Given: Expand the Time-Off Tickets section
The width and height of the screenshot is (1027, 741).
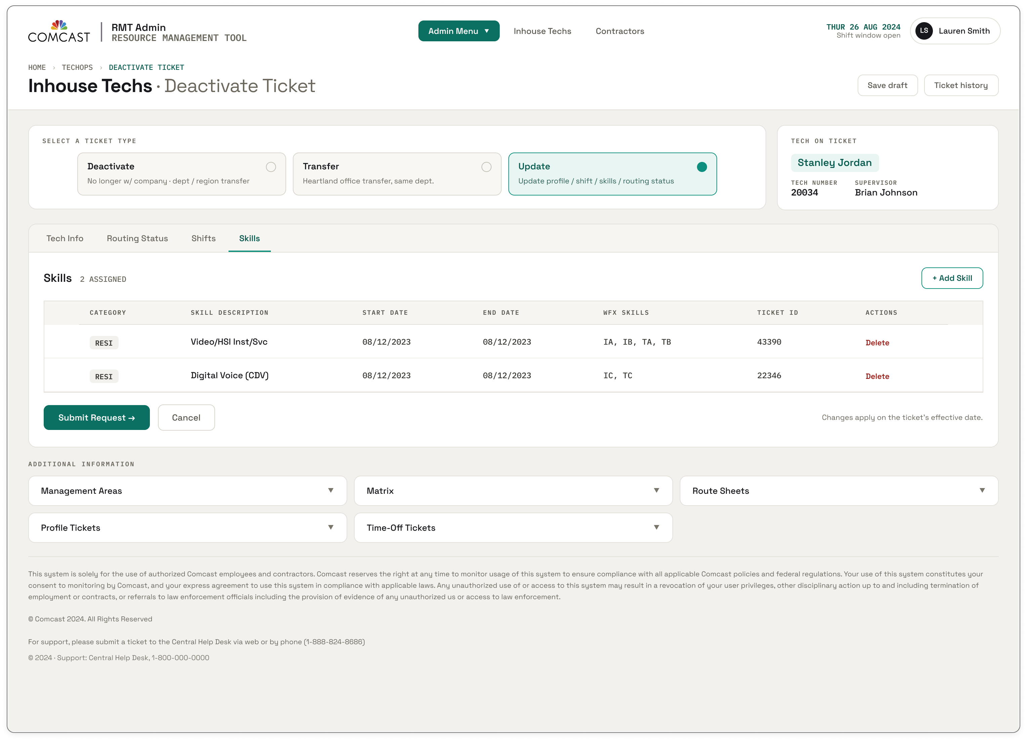Looking at the screenshot, I should (513, 527).
